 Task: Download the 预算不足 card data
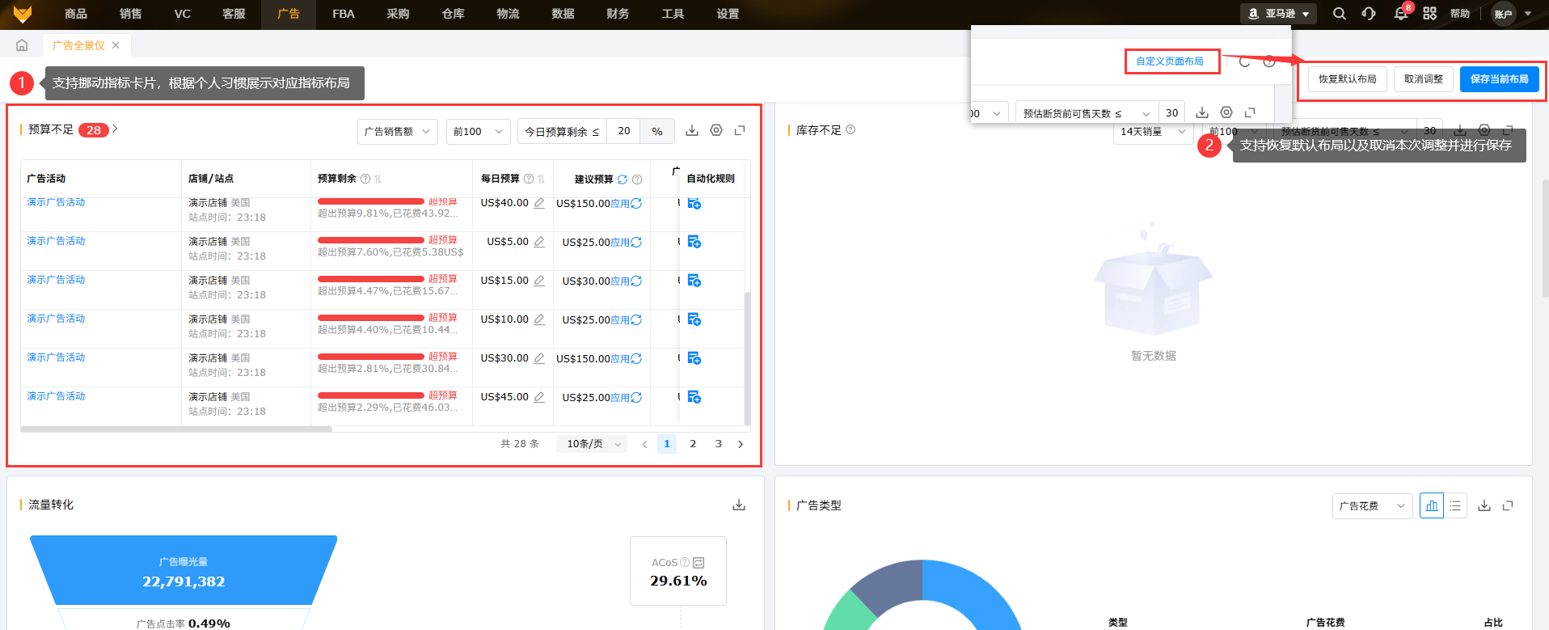(692, 130)
